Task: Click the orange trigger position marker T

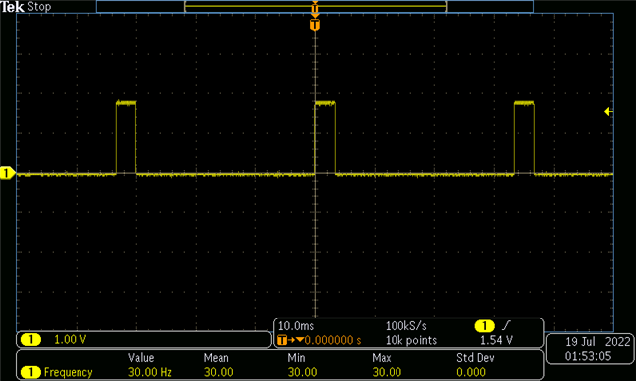Action: point(315,25)
